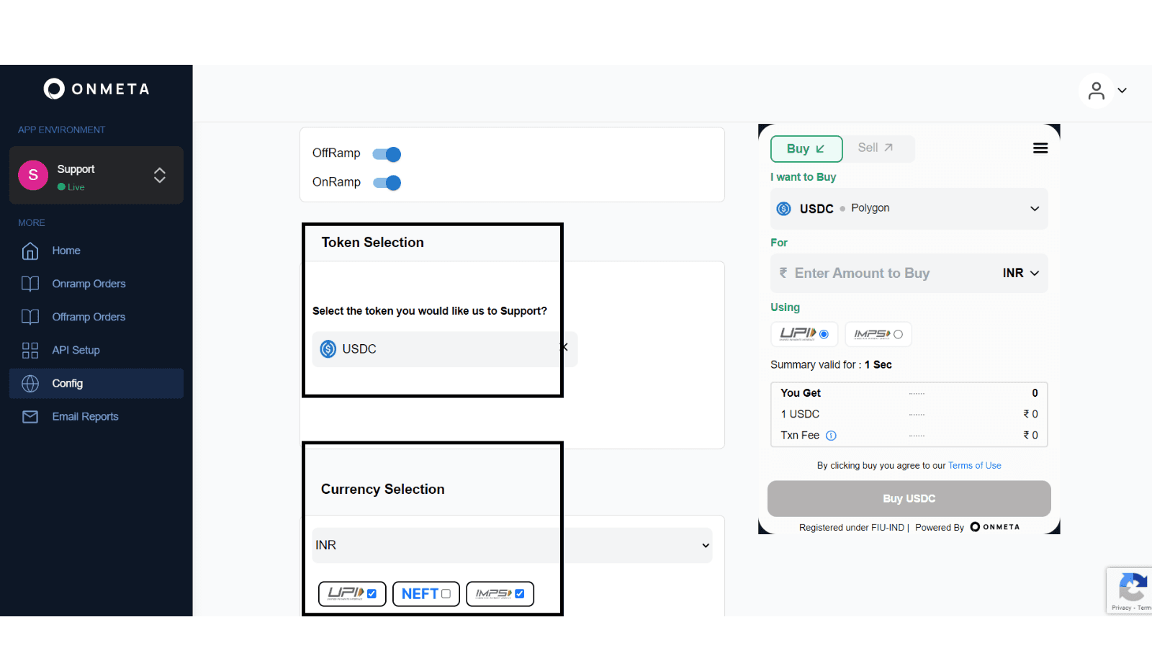Screen dimensions: 1152x648
Task: Click the Txn Fee info icon
Action: [x=831, y=436]
